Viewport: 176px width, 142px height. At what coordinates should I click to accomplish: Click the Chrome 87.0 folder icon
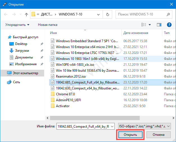click(x=53, y=94)
